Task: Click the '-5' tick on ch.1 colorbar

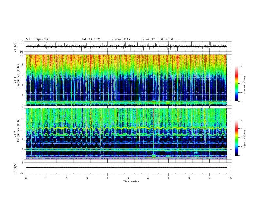Action: click(241, 84)
